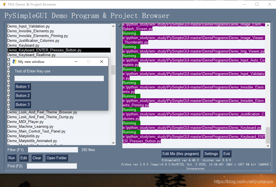Maximize the PSG Demo browser window

(x=257, y=4)
